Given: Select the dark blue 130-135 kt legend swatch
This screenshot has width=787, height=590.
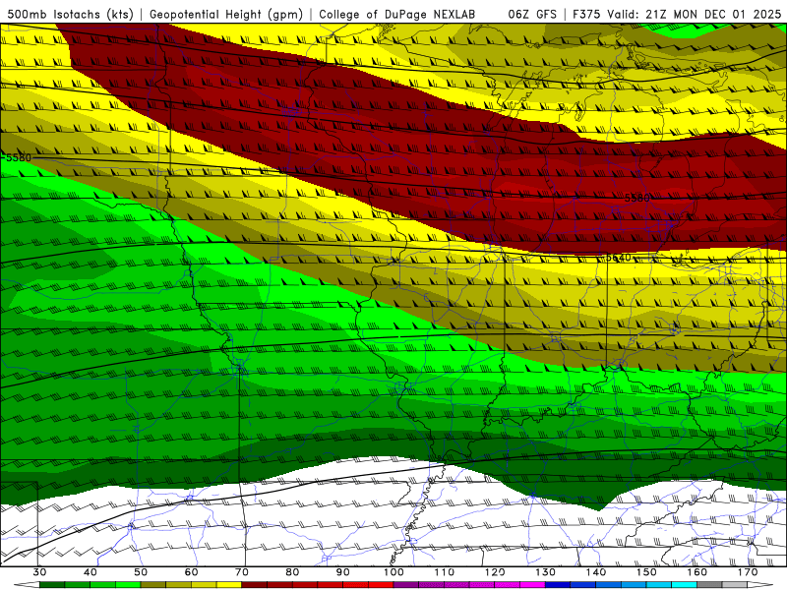Looking at the screenshot, I should [558, 585].
